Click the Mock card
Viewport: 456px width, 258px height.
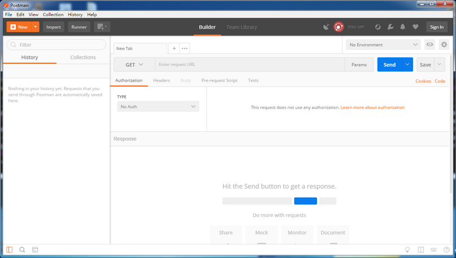(262, 234)
